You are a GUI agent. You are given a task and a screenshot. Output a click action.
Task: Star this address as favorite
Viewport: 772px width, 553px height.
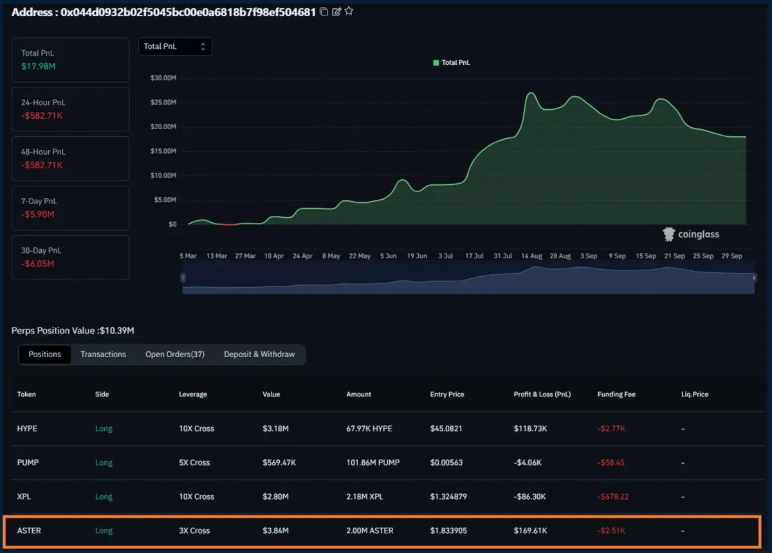(349, 11)
